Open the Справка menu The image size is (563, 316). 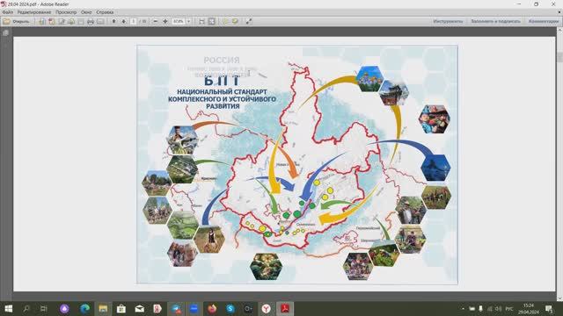pos(105,12)
